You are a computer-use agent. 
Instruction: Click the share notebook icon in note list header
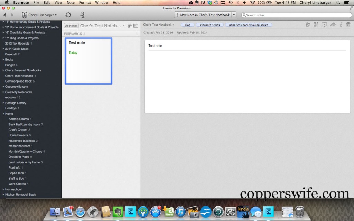[x=129, y=26]
